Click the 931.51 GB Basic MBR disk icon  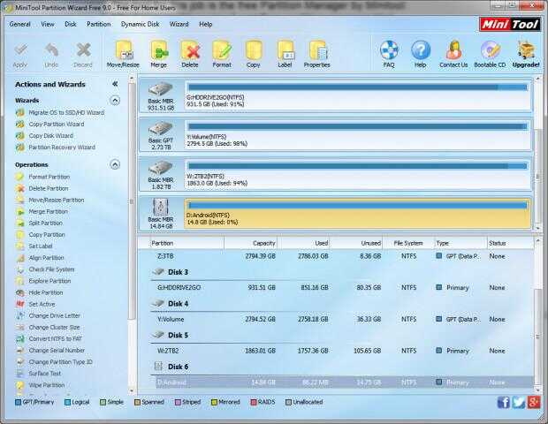tap(160, 89)
